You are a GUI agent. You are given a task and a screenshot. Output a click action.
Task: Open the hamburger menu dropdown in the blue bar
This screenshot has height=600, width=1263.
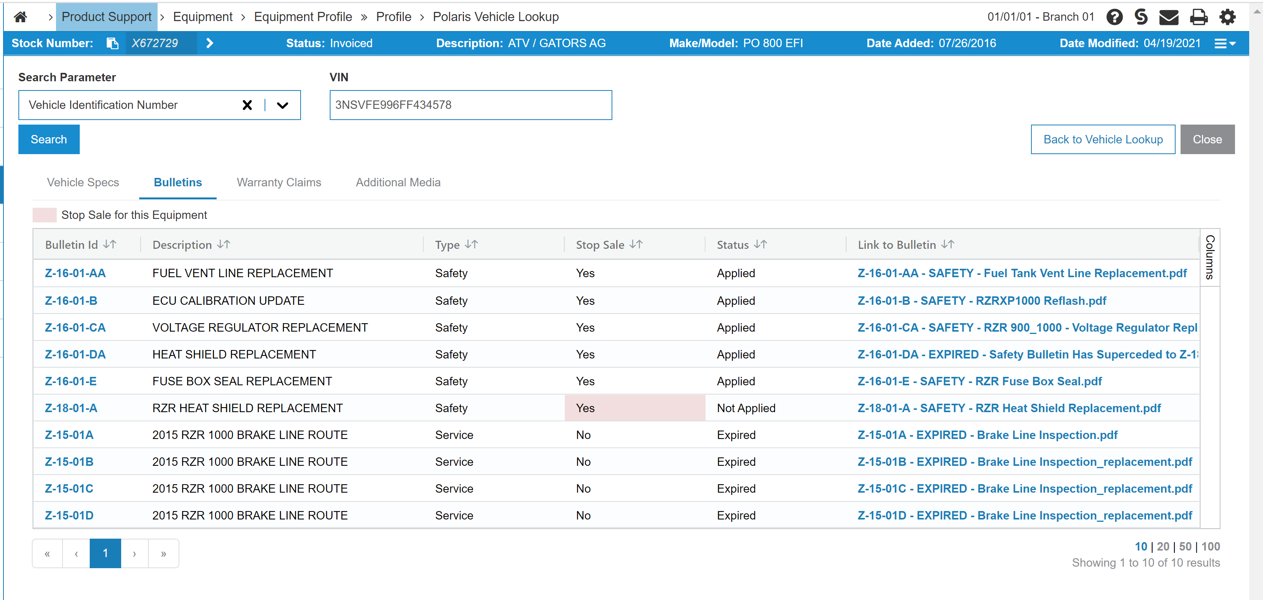tap(1224, 44)
